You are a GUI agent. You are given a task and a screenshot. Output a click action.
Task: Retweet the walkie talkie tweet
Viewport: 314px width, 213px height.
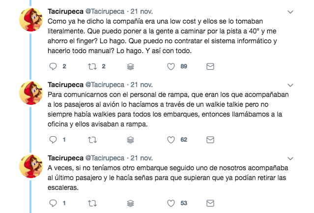point(92,140)
